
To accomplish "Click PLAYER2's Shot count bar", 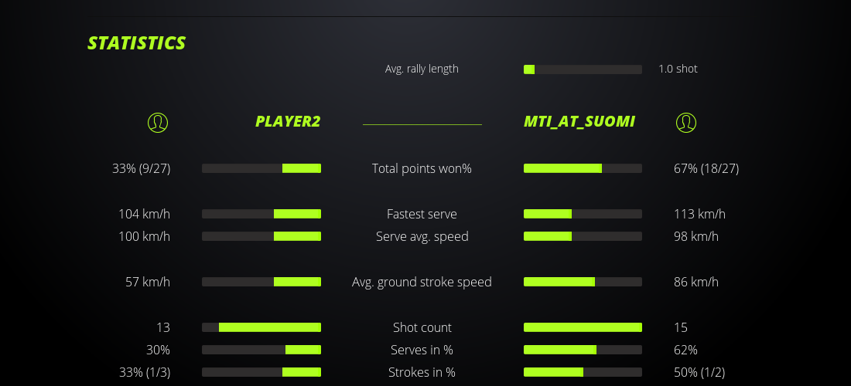I will tap(261, 327).
